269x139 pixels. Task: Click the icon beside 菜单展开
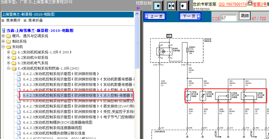click(x=3, y=21)
